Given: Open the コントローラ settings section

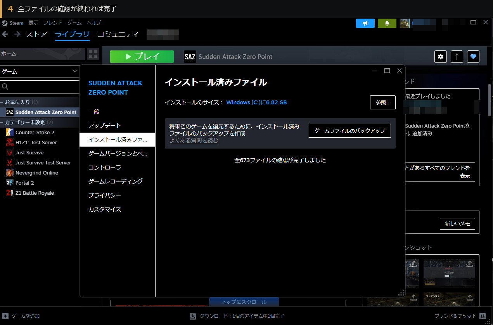Looking at the screenshot, I should (117, 168).
